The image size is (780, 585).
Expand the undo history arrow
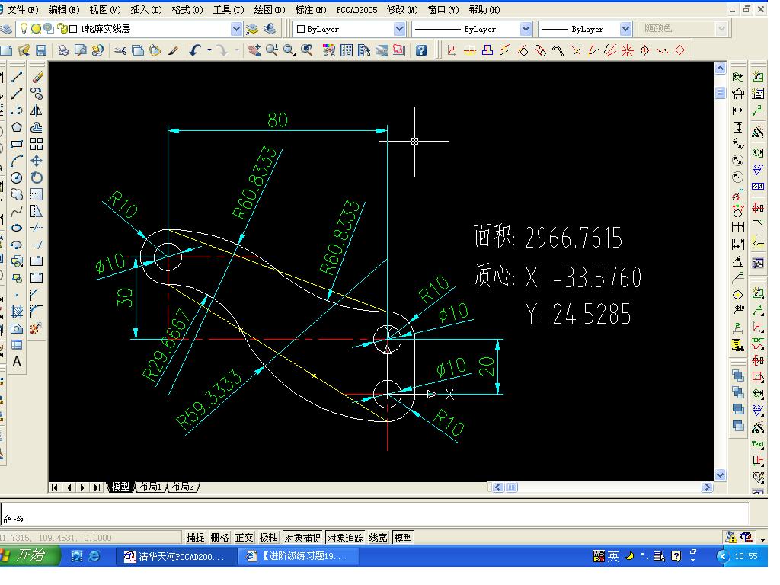pos(209,50)
